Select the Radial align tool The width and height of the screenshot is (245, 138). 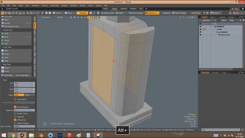pos(16,68)
